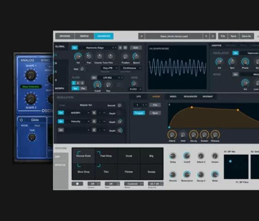Toggle the Noise On switch
Screen dimensions: 259x221
235,75
